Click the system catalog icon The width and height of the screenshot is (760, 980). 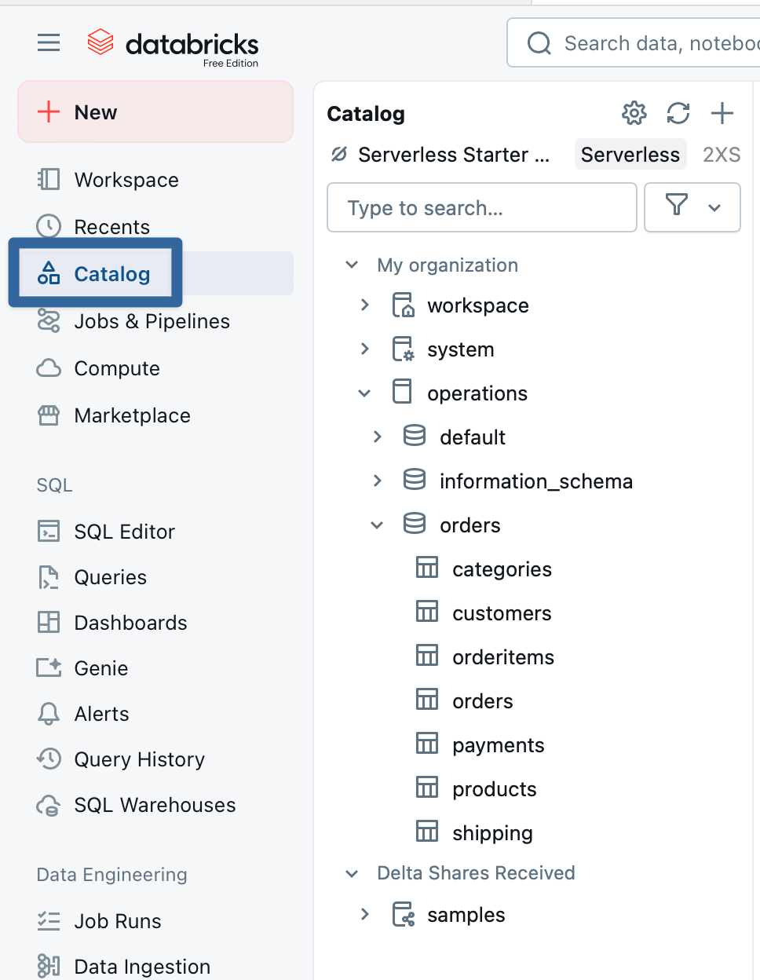coord(403,349)
